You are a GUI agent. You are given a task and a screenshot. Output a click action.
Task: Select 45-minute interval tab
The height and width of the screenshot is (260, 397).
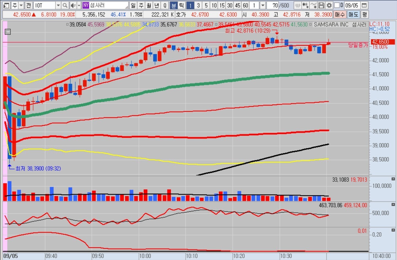(238, 5)
